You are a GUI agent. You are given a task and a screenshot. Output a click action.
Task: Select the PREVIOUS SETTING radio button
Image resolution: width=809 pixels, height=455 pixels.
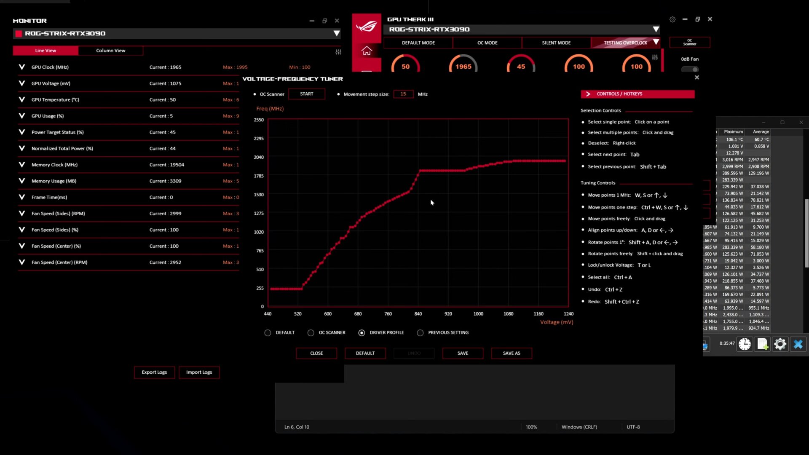420,332
